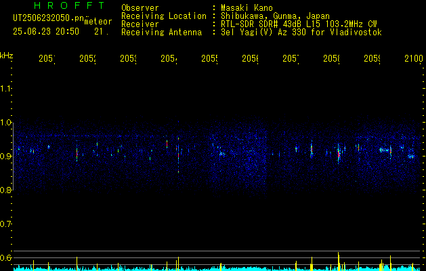This screenshot has width=426, height=271.
Task: Select the RTL-SDR SDR# 43dB receiver description
Action: (299, 24)
